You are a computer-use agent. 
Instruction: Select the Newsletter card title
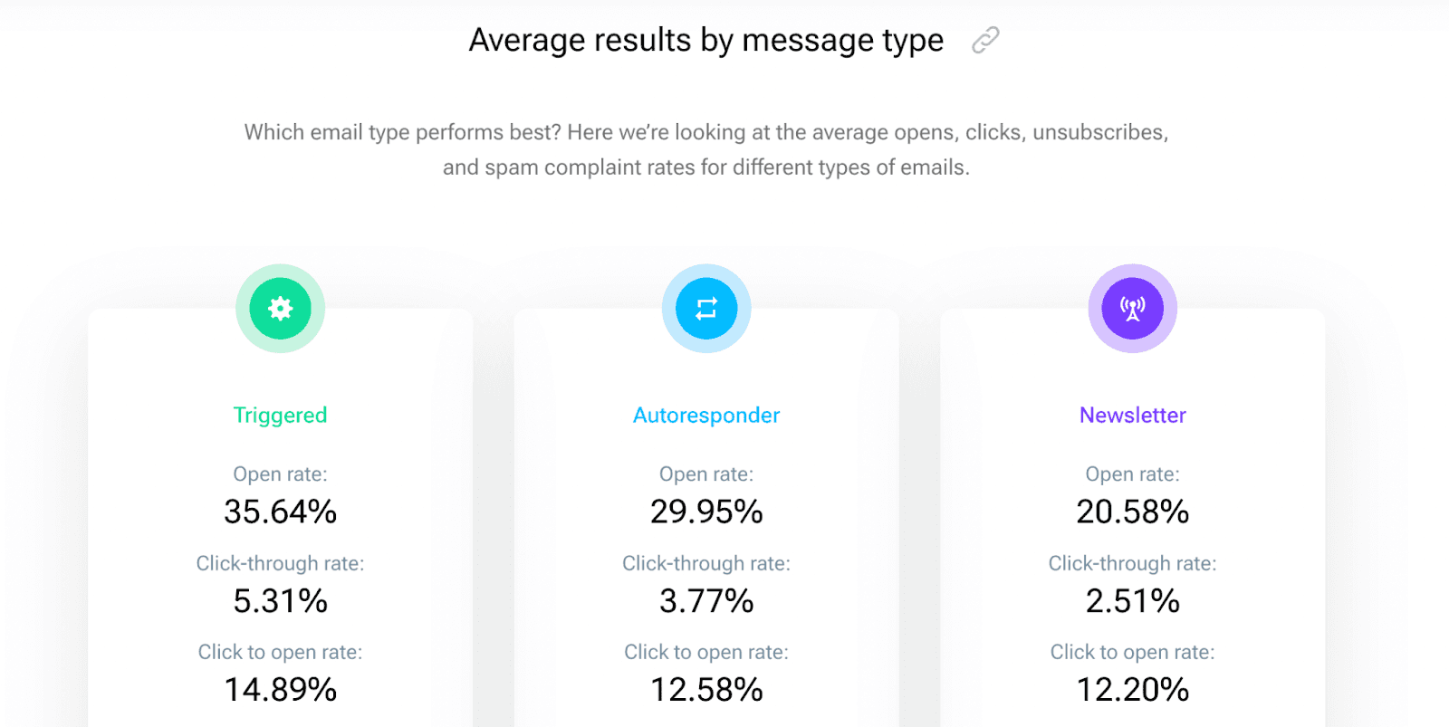(1132, 415)
